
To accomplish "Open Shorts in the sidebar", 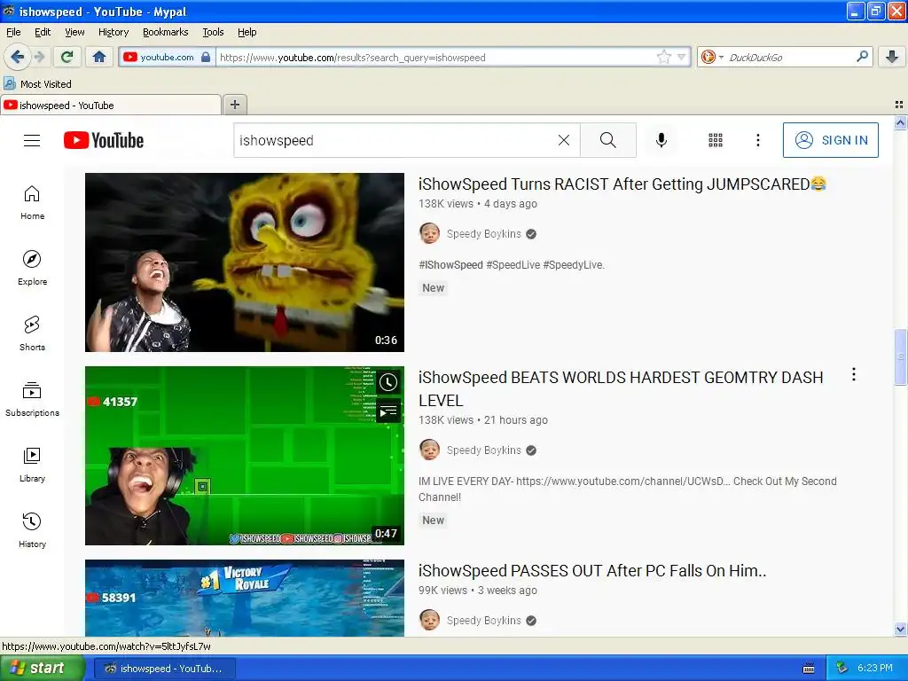I will [x=33, y=333].
